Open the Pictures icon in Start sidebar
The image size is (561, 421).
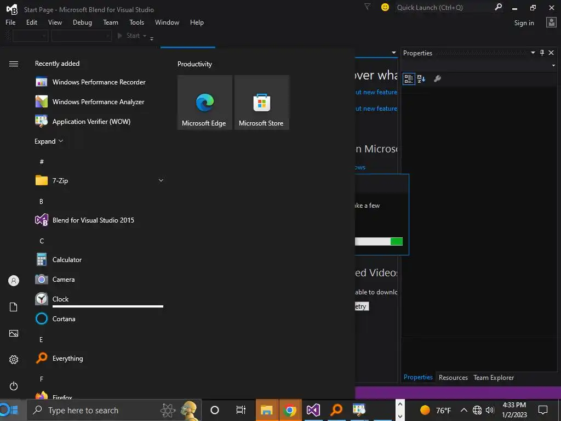(x=14, y=333)
